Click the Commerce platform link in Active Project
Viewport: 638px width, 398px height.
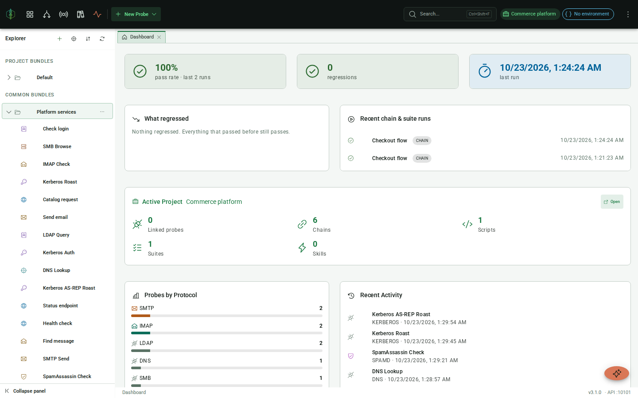(214, 202)
